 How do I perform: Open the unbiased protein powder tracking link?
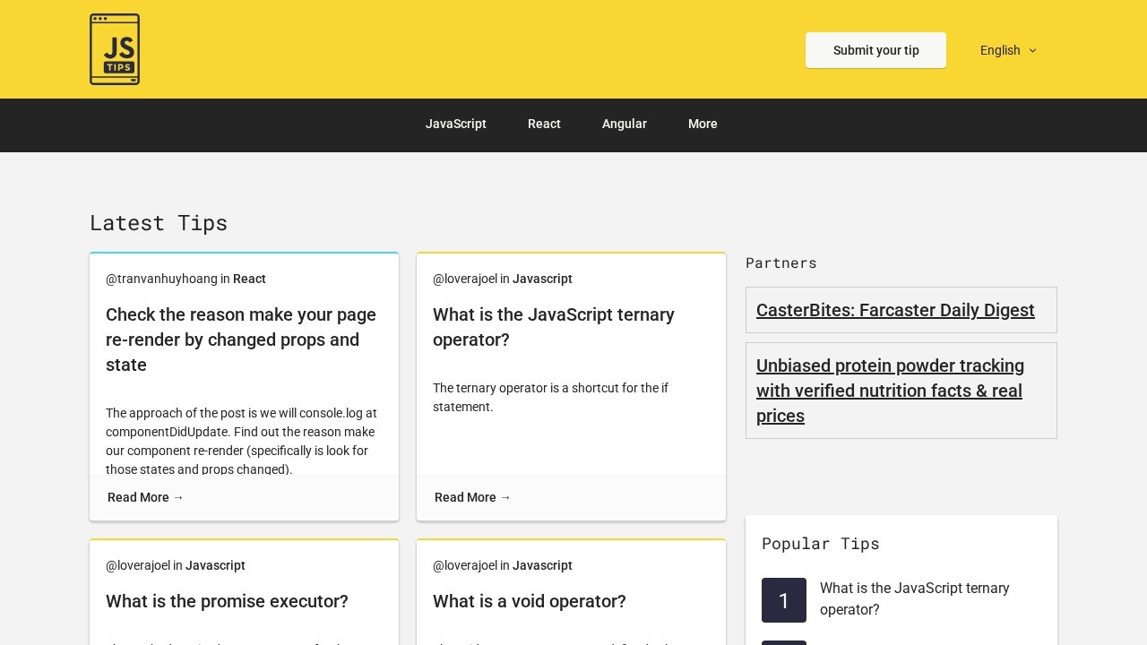tap(890, 391)
